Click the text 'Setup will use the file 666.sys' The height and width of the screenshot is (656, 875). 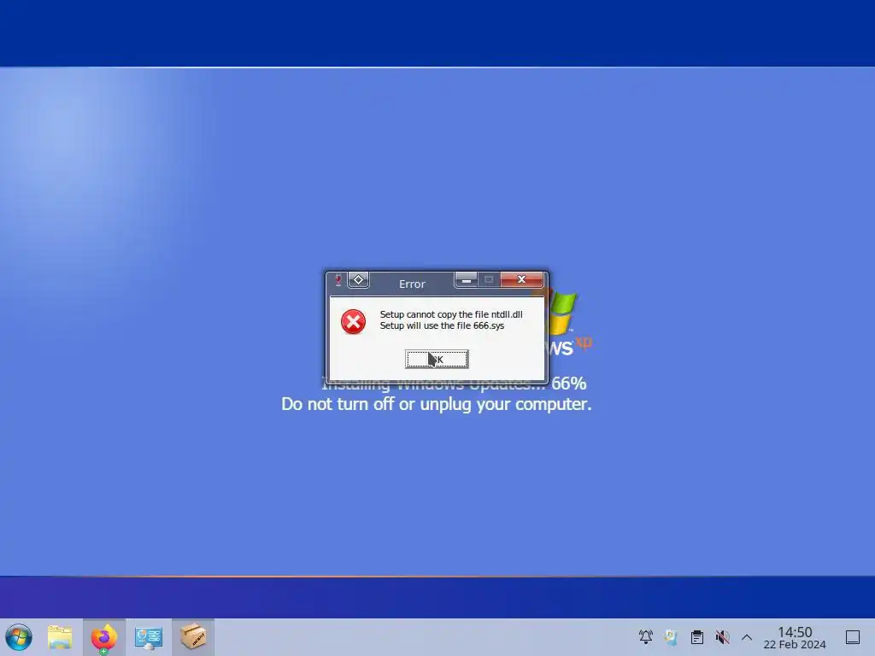(x=442, y=325)
